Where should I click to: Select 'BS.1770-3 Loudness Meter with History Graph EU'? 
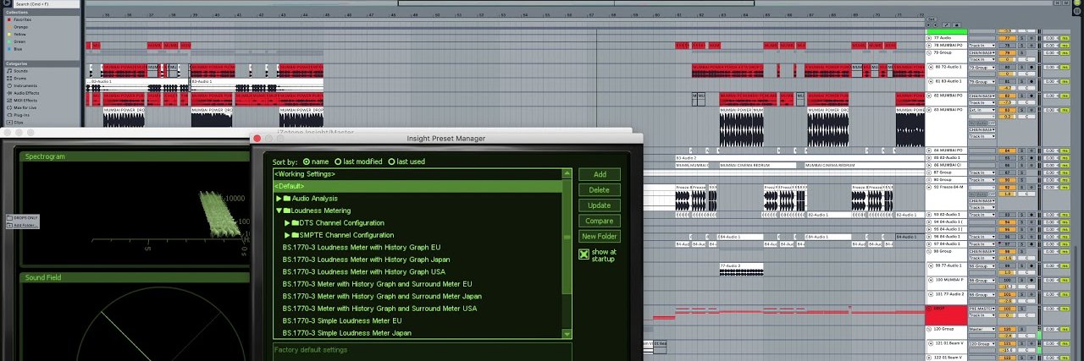click(x=362, y=248)
